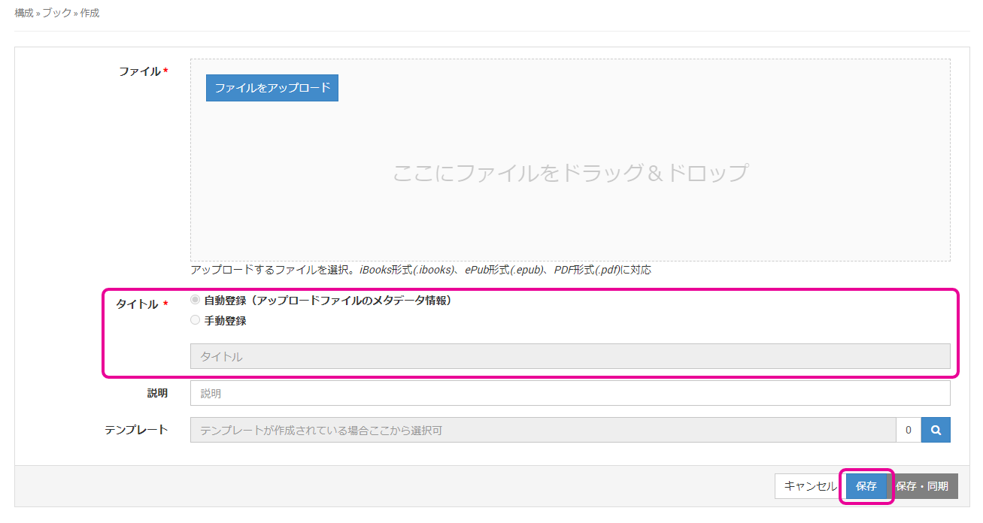
Task: Click the テンプレート selection field
Action: point(542,430)
